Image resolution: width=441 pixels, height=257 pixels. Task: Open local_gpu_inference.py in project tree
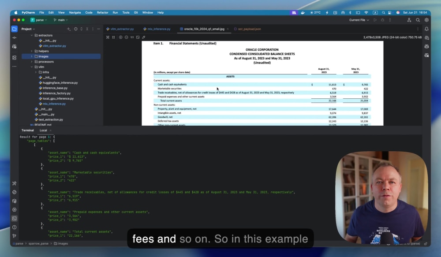pyautogui.click(x=58, y=99)
